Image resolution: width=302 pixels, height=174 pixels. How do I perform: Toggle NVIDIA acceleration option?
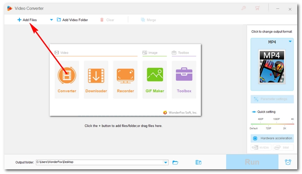point(260,148)
